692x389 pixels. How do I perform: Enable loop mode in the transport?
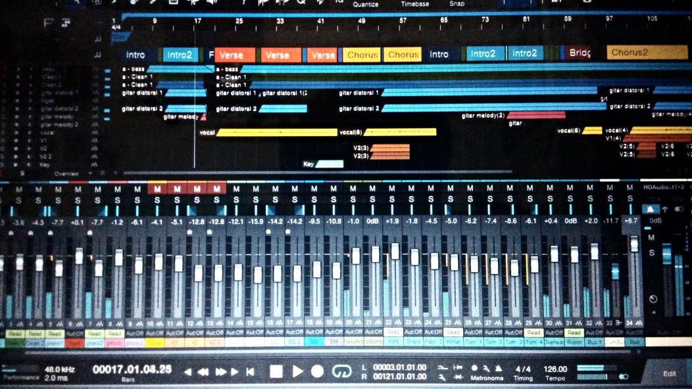341,370
